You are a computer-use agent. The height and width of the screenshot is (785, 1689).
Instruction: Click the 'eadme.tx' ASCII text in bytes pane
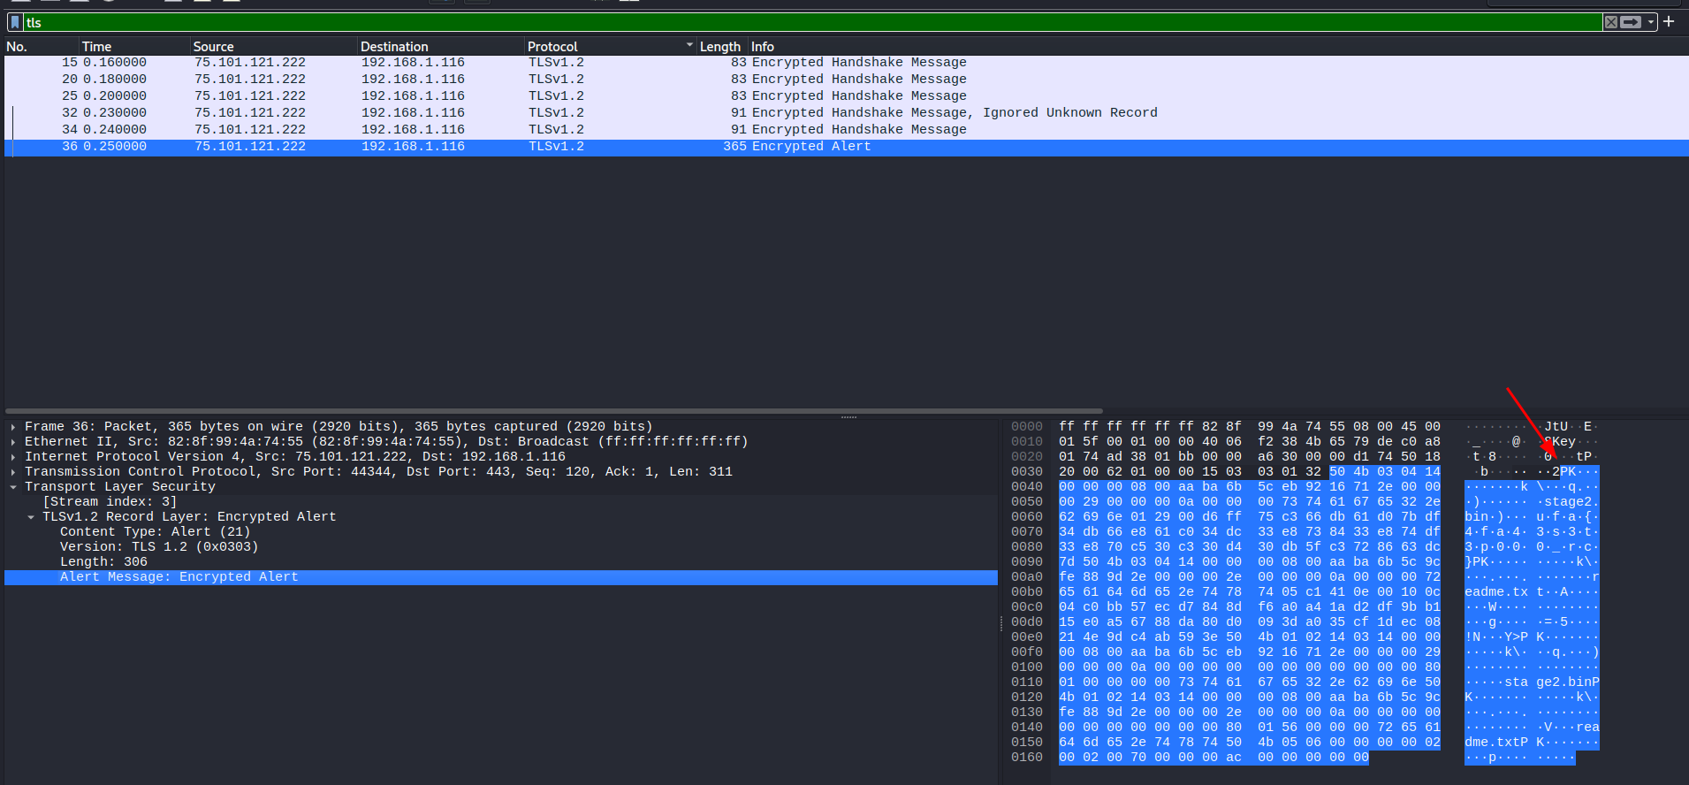[x=1496, y=592]
